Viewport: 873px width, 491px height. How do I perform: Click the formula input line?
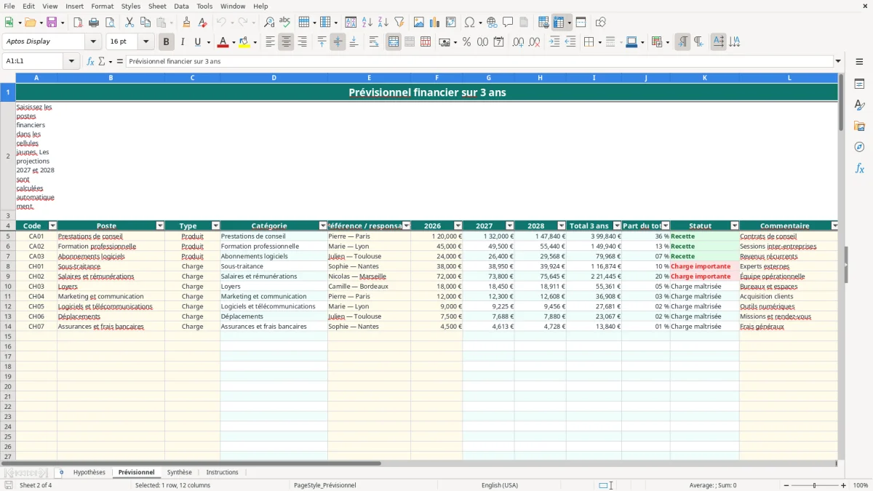pos(479,62)
